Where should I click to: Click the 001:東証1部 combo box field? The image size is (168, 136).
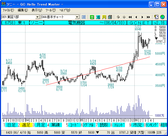click(x=20, y=17)
